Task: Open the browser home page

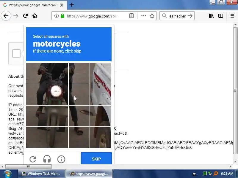Action: (x=35, y=16)
